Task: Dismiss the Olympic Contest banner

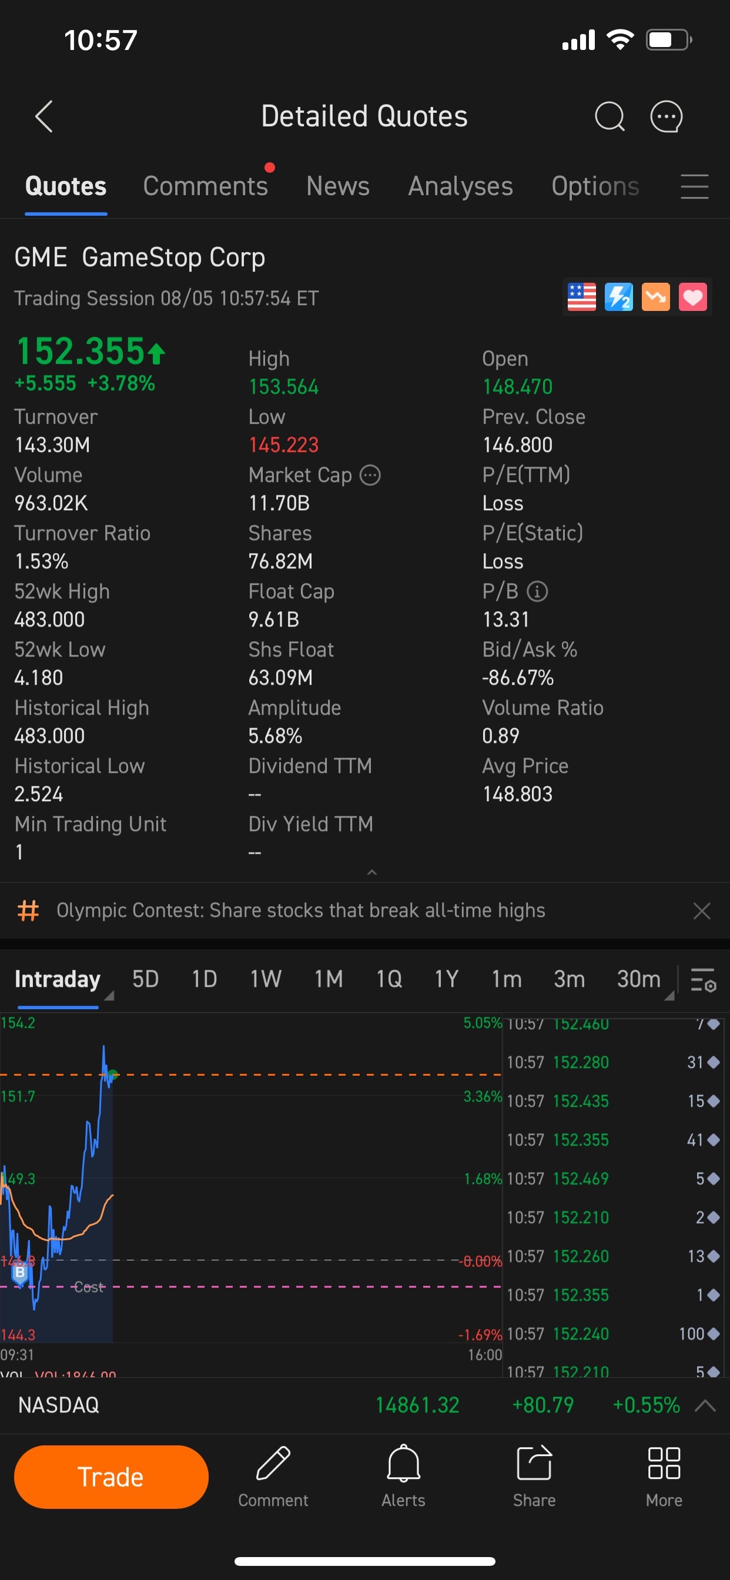Action: [702, 911]
